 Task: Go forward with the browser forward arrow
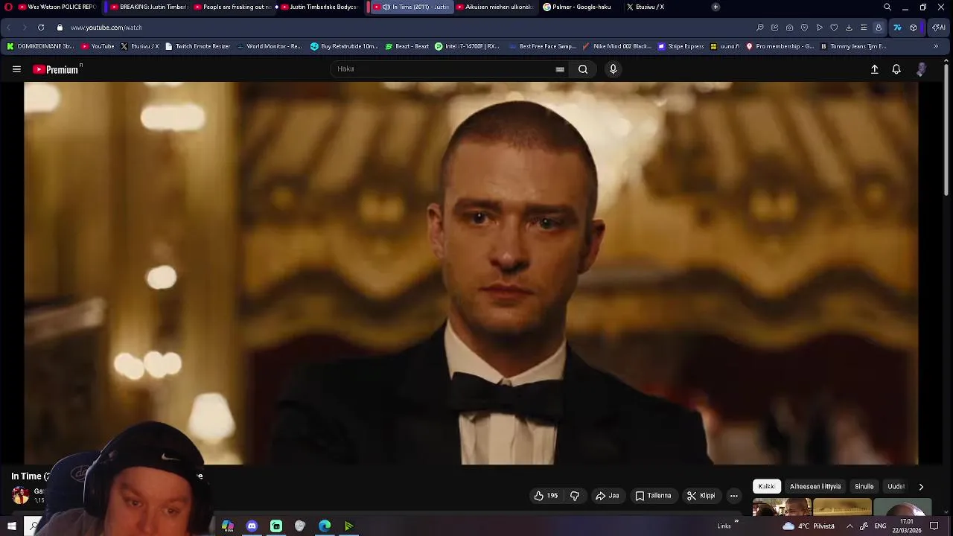click(24, 28)
